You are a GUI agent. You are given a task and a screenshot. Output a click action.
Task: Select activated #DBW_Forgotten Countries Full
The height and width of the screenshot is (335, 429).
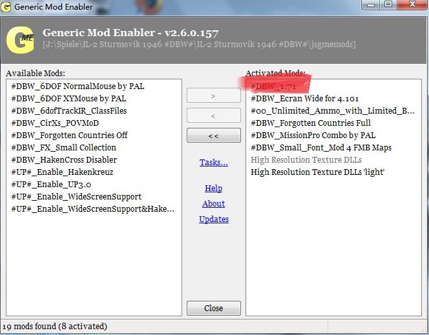(x=311, y=123)
